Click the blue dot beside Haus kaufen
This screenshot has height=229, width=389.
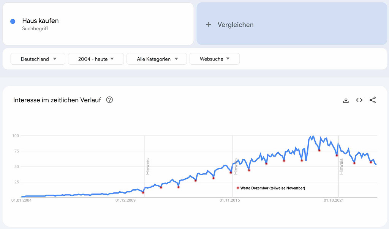click(13, 22)
